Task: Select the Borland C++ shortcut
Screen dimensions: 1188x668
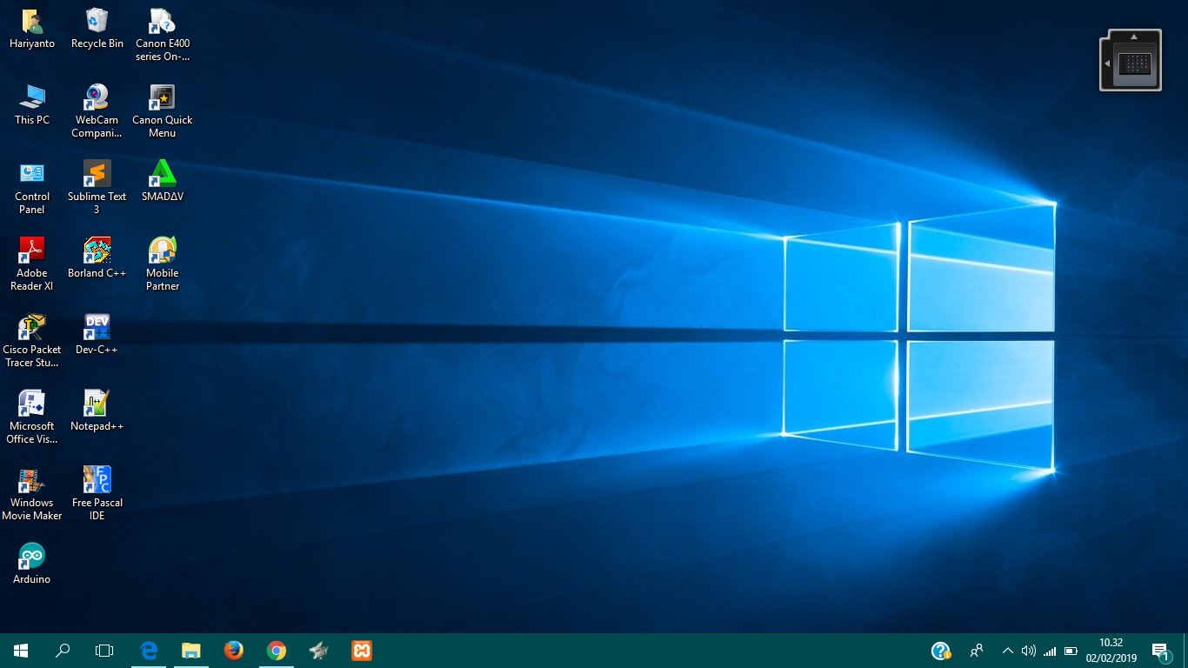Action: (x=97, y=258)
